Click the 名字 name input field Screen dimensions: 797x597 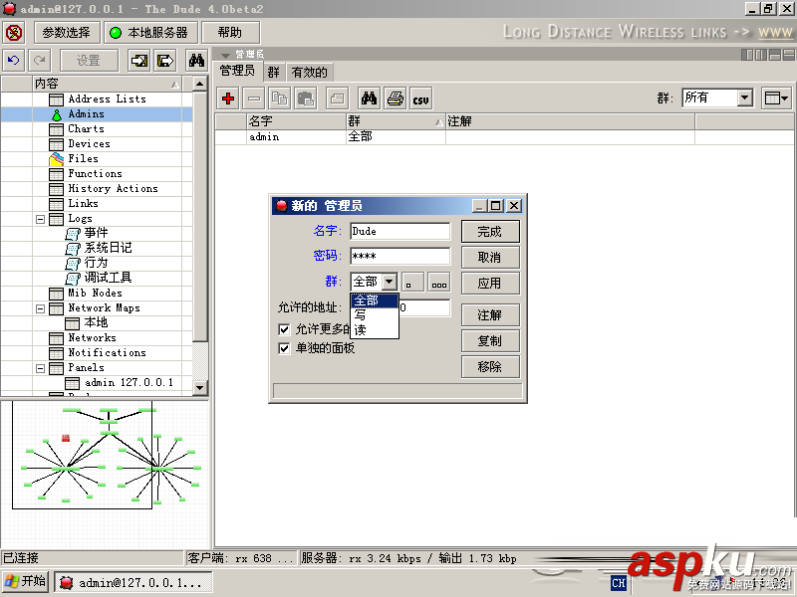pyautogui.click(x=400, y=231)
